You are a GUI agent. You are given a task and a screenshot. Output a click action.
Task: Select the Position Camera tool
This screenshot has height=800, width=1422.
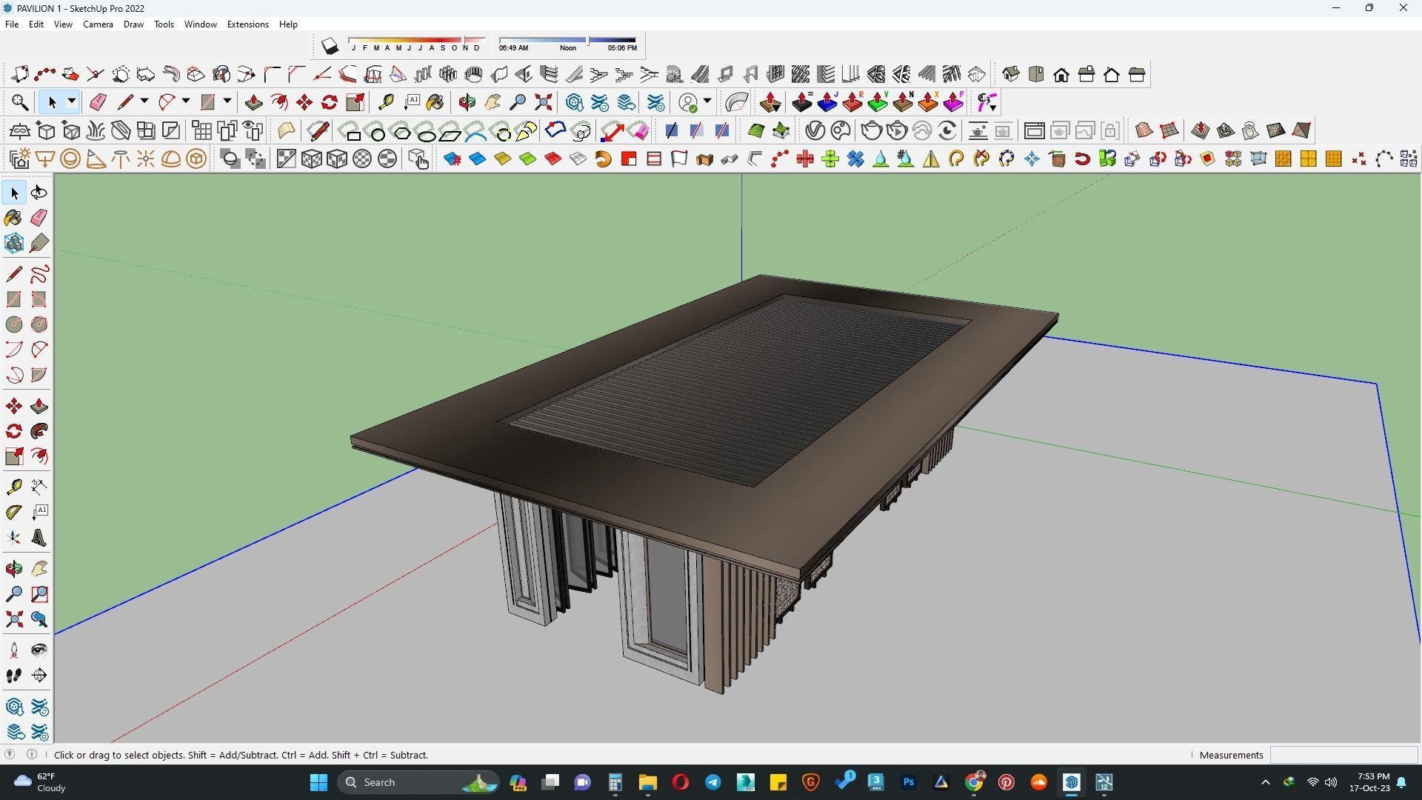[13, 650]
